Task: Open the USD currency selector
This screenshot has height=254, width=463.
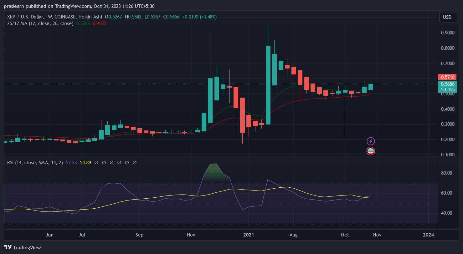Action: click(447, 17)
